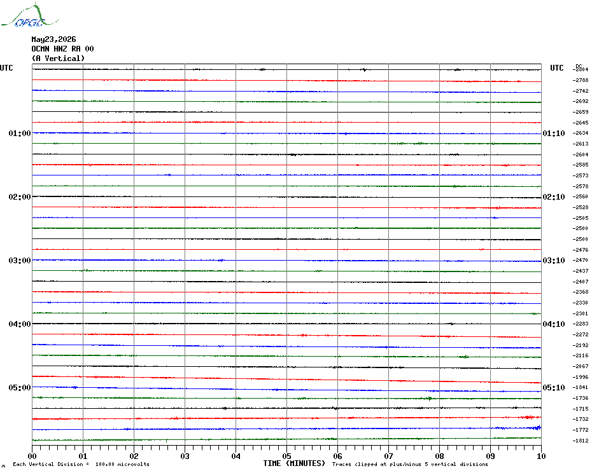This screenshot has height=473, width=592.
Task: Click the UTC label at top right
Action: [556, 68]
